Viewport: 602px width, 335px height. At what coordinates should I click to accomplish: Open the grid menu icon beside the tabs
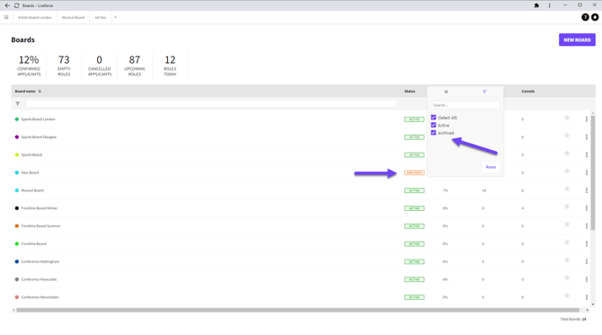[6, 17]
